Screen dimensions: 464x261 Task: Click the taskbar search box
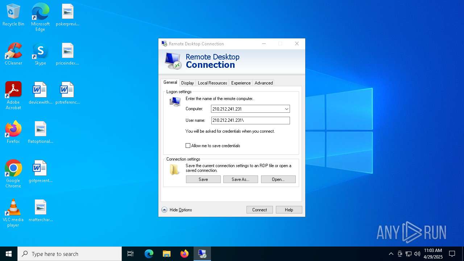tap(70, 254)
